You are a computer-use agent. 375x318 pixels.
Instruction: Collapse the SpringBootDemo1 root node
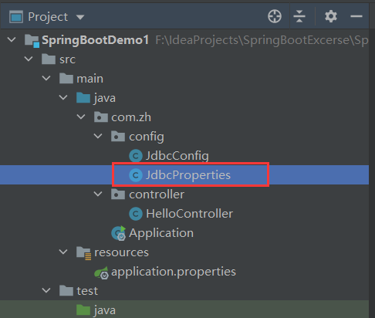[x=12, y=39]
